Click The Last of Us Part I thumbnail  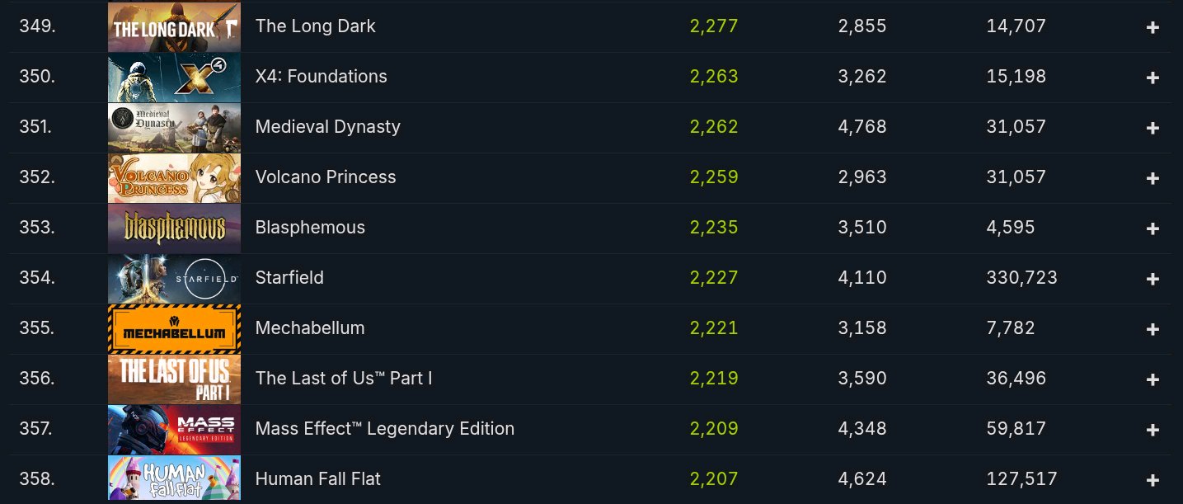[174, 379]
